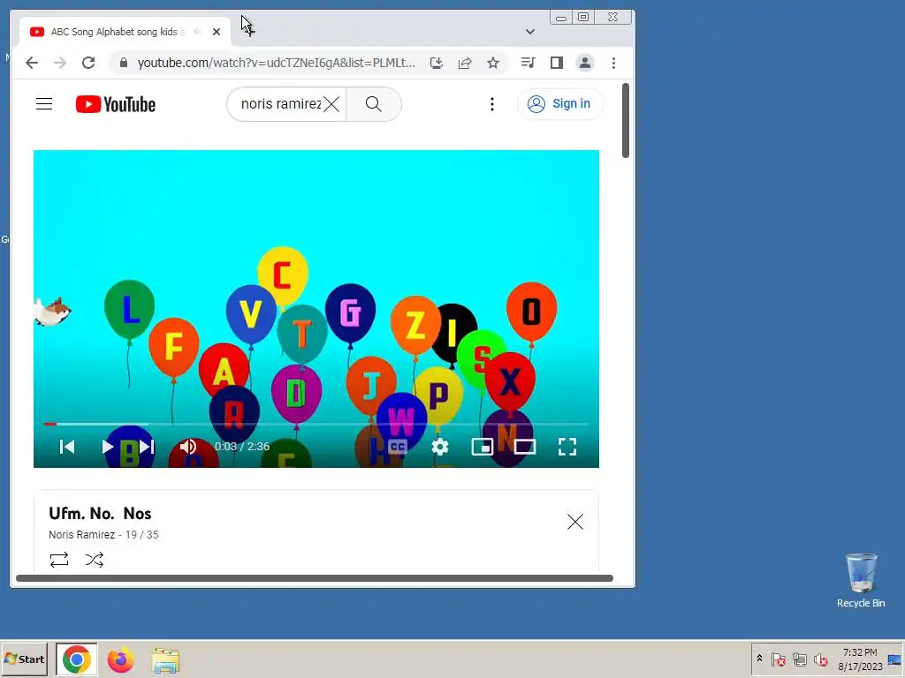Open Chrome three-dot menu
This screenshot has width=905, height=678.
(613, 63)
